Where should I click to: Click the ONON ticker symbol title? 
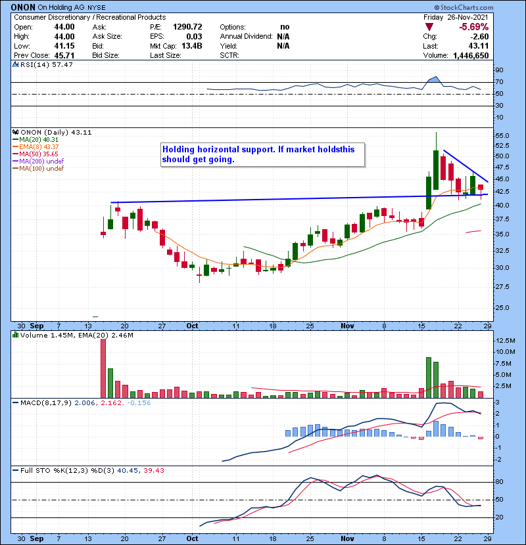click(x=23, y=7)
